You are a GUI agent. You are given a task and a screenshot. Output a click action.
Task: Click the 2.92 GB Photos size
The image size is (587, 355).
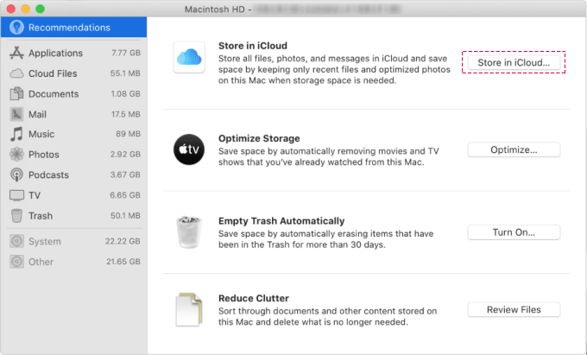(x=125, y=155)
